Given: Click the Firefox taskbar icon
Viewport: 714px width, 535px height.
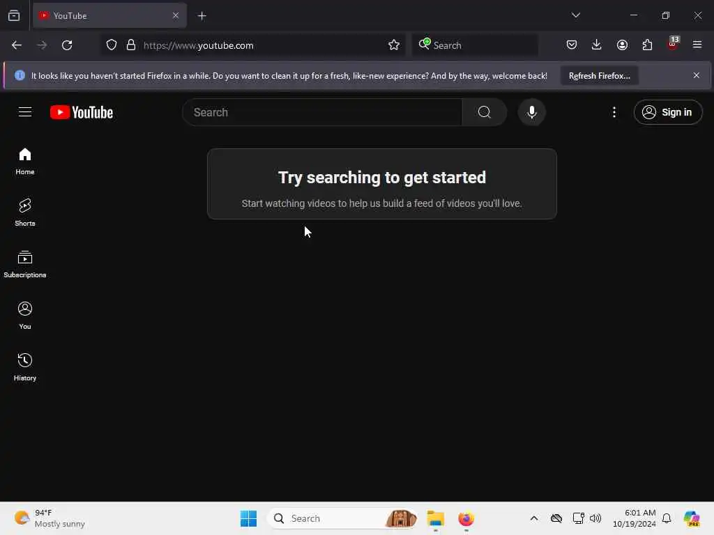Looking at the screenshot, I should click(466, 518).
